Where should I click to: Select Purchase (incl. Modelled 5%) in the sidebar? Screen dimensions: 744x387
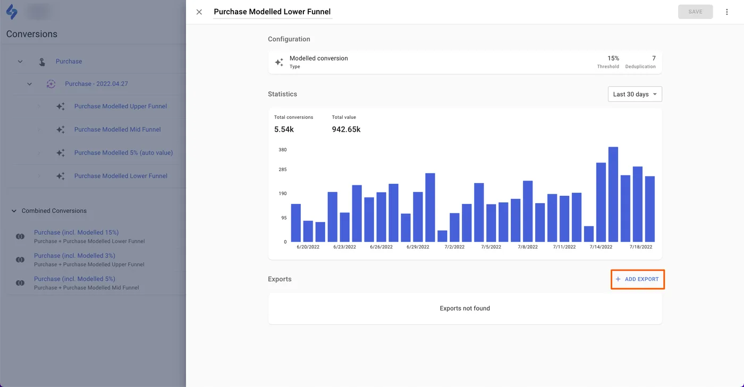coord(74,278)
